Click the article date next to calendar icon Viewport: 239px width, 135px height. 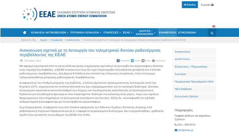(x=32, y=61)
